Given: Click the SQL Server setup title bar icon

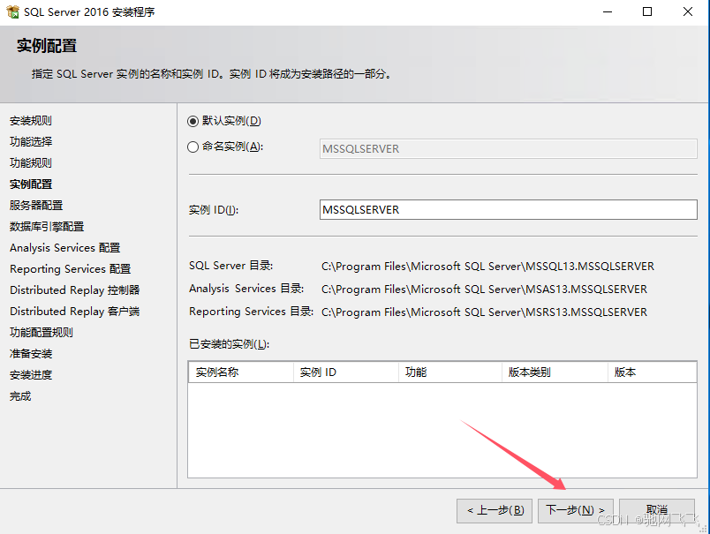Looking at the screenshot, I should 12,11.
